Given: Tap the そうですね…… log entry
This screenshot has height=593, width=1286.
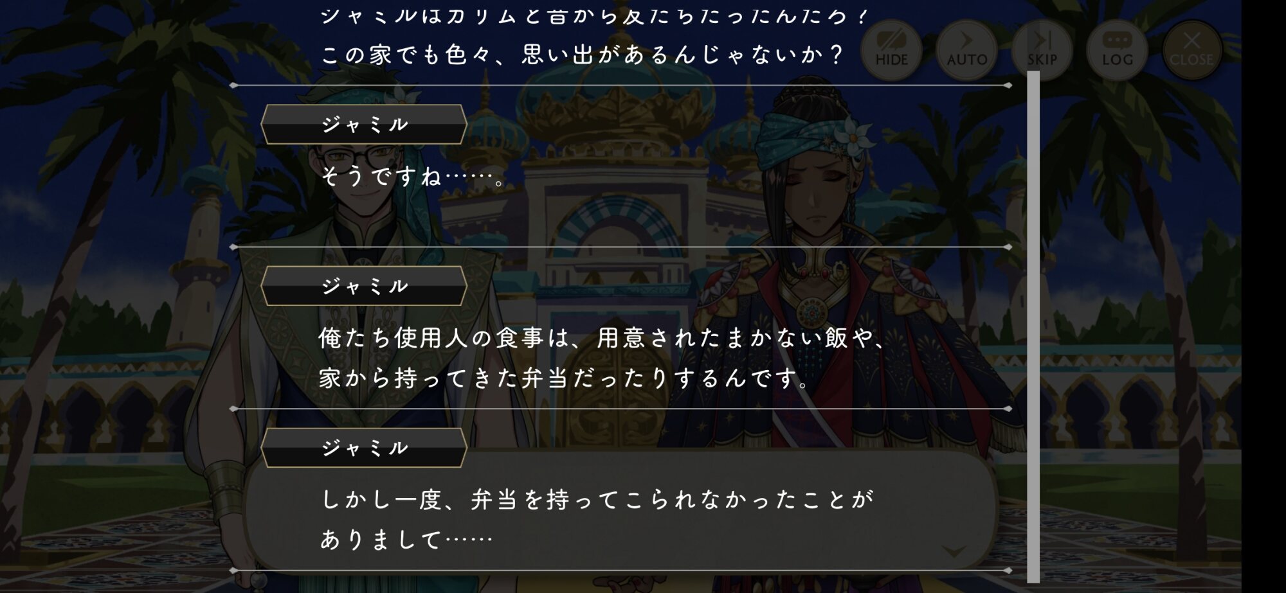Looking at the screenshot, I should (x=415, y=176).
